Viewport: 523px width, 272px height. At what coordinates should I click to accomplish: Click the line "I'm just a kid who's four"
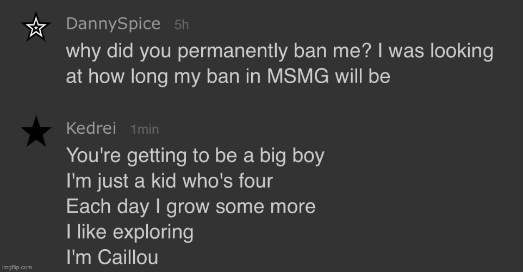[x=169, y=182]
